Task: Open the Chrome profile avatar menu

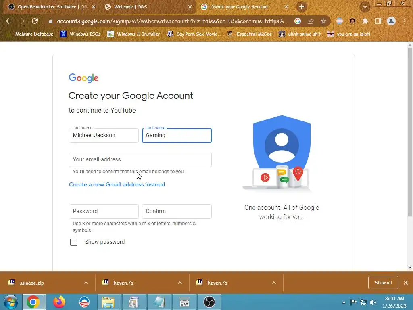Action: point(391,21)
